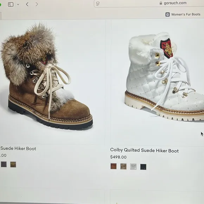
Task: Toggle the Safari sidebar icon
Action: pos(11,5)
